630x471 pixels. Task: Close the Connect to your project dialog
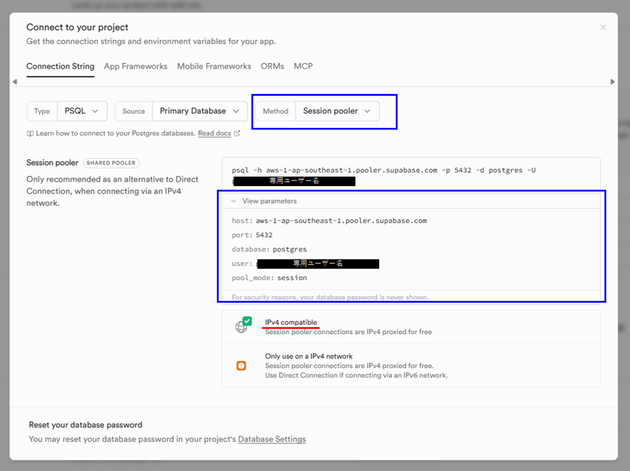click(603, 28)
